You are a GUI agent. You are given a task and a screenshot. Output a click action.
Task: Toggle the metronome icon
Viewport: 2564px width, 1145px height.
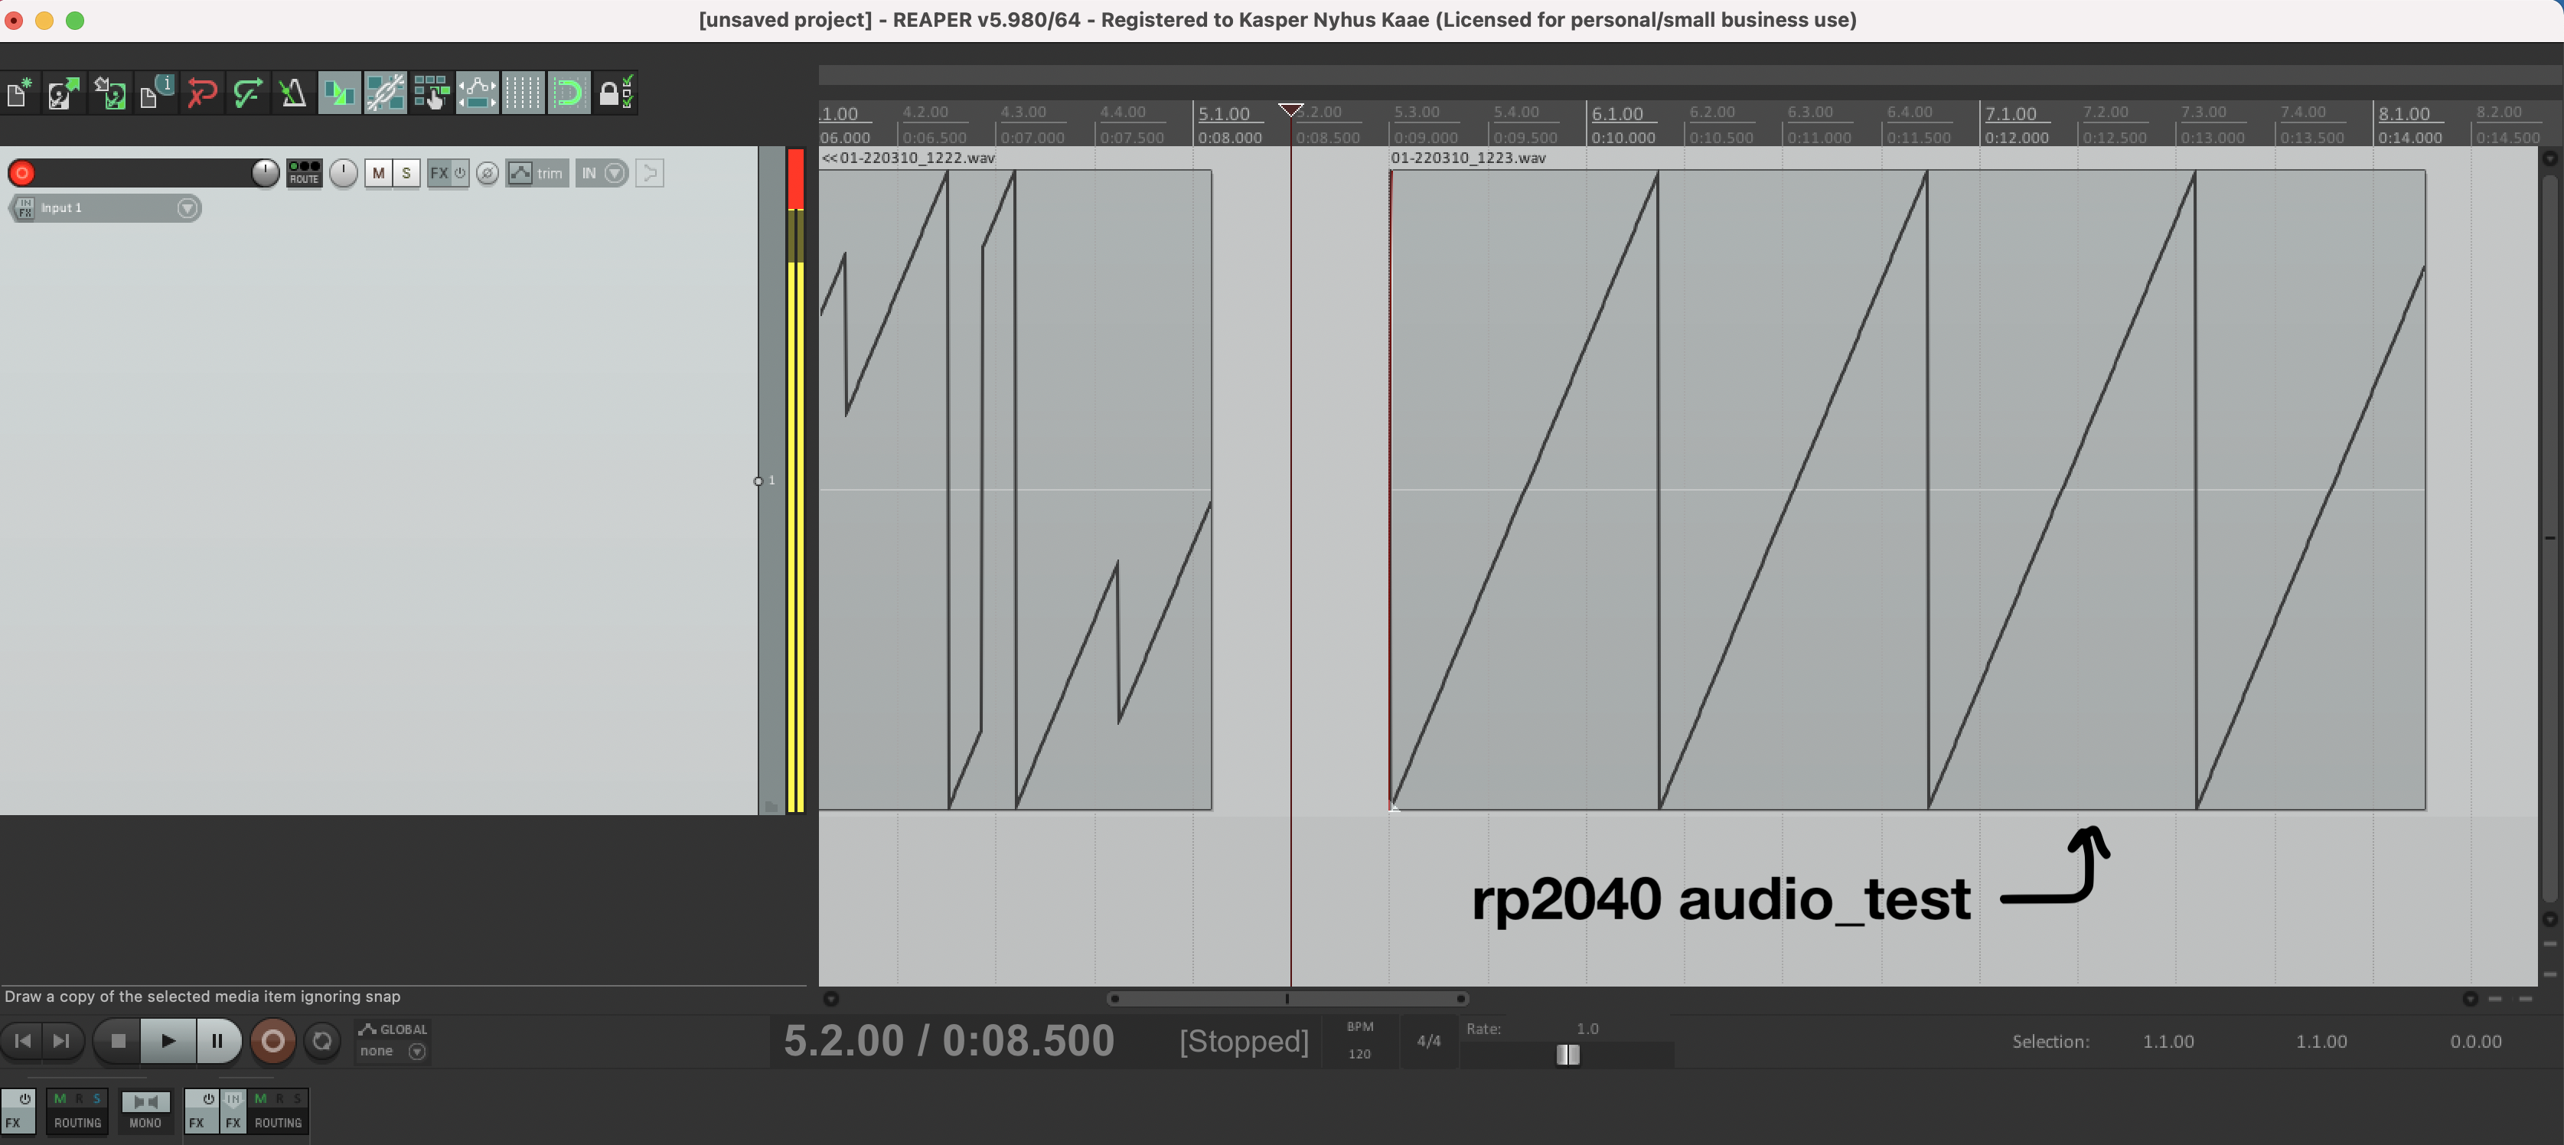coord(292,93)
